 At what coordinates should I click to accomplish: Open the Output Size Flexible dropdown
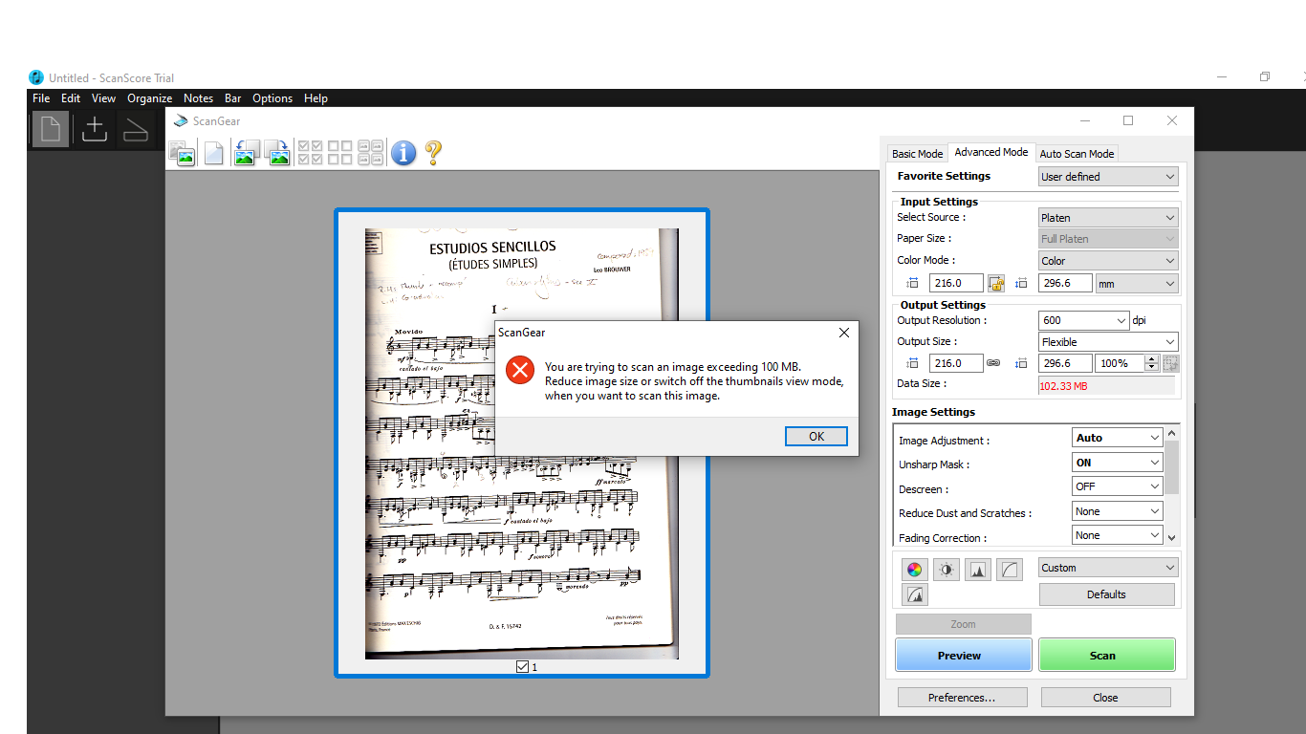click(1108, 342)
